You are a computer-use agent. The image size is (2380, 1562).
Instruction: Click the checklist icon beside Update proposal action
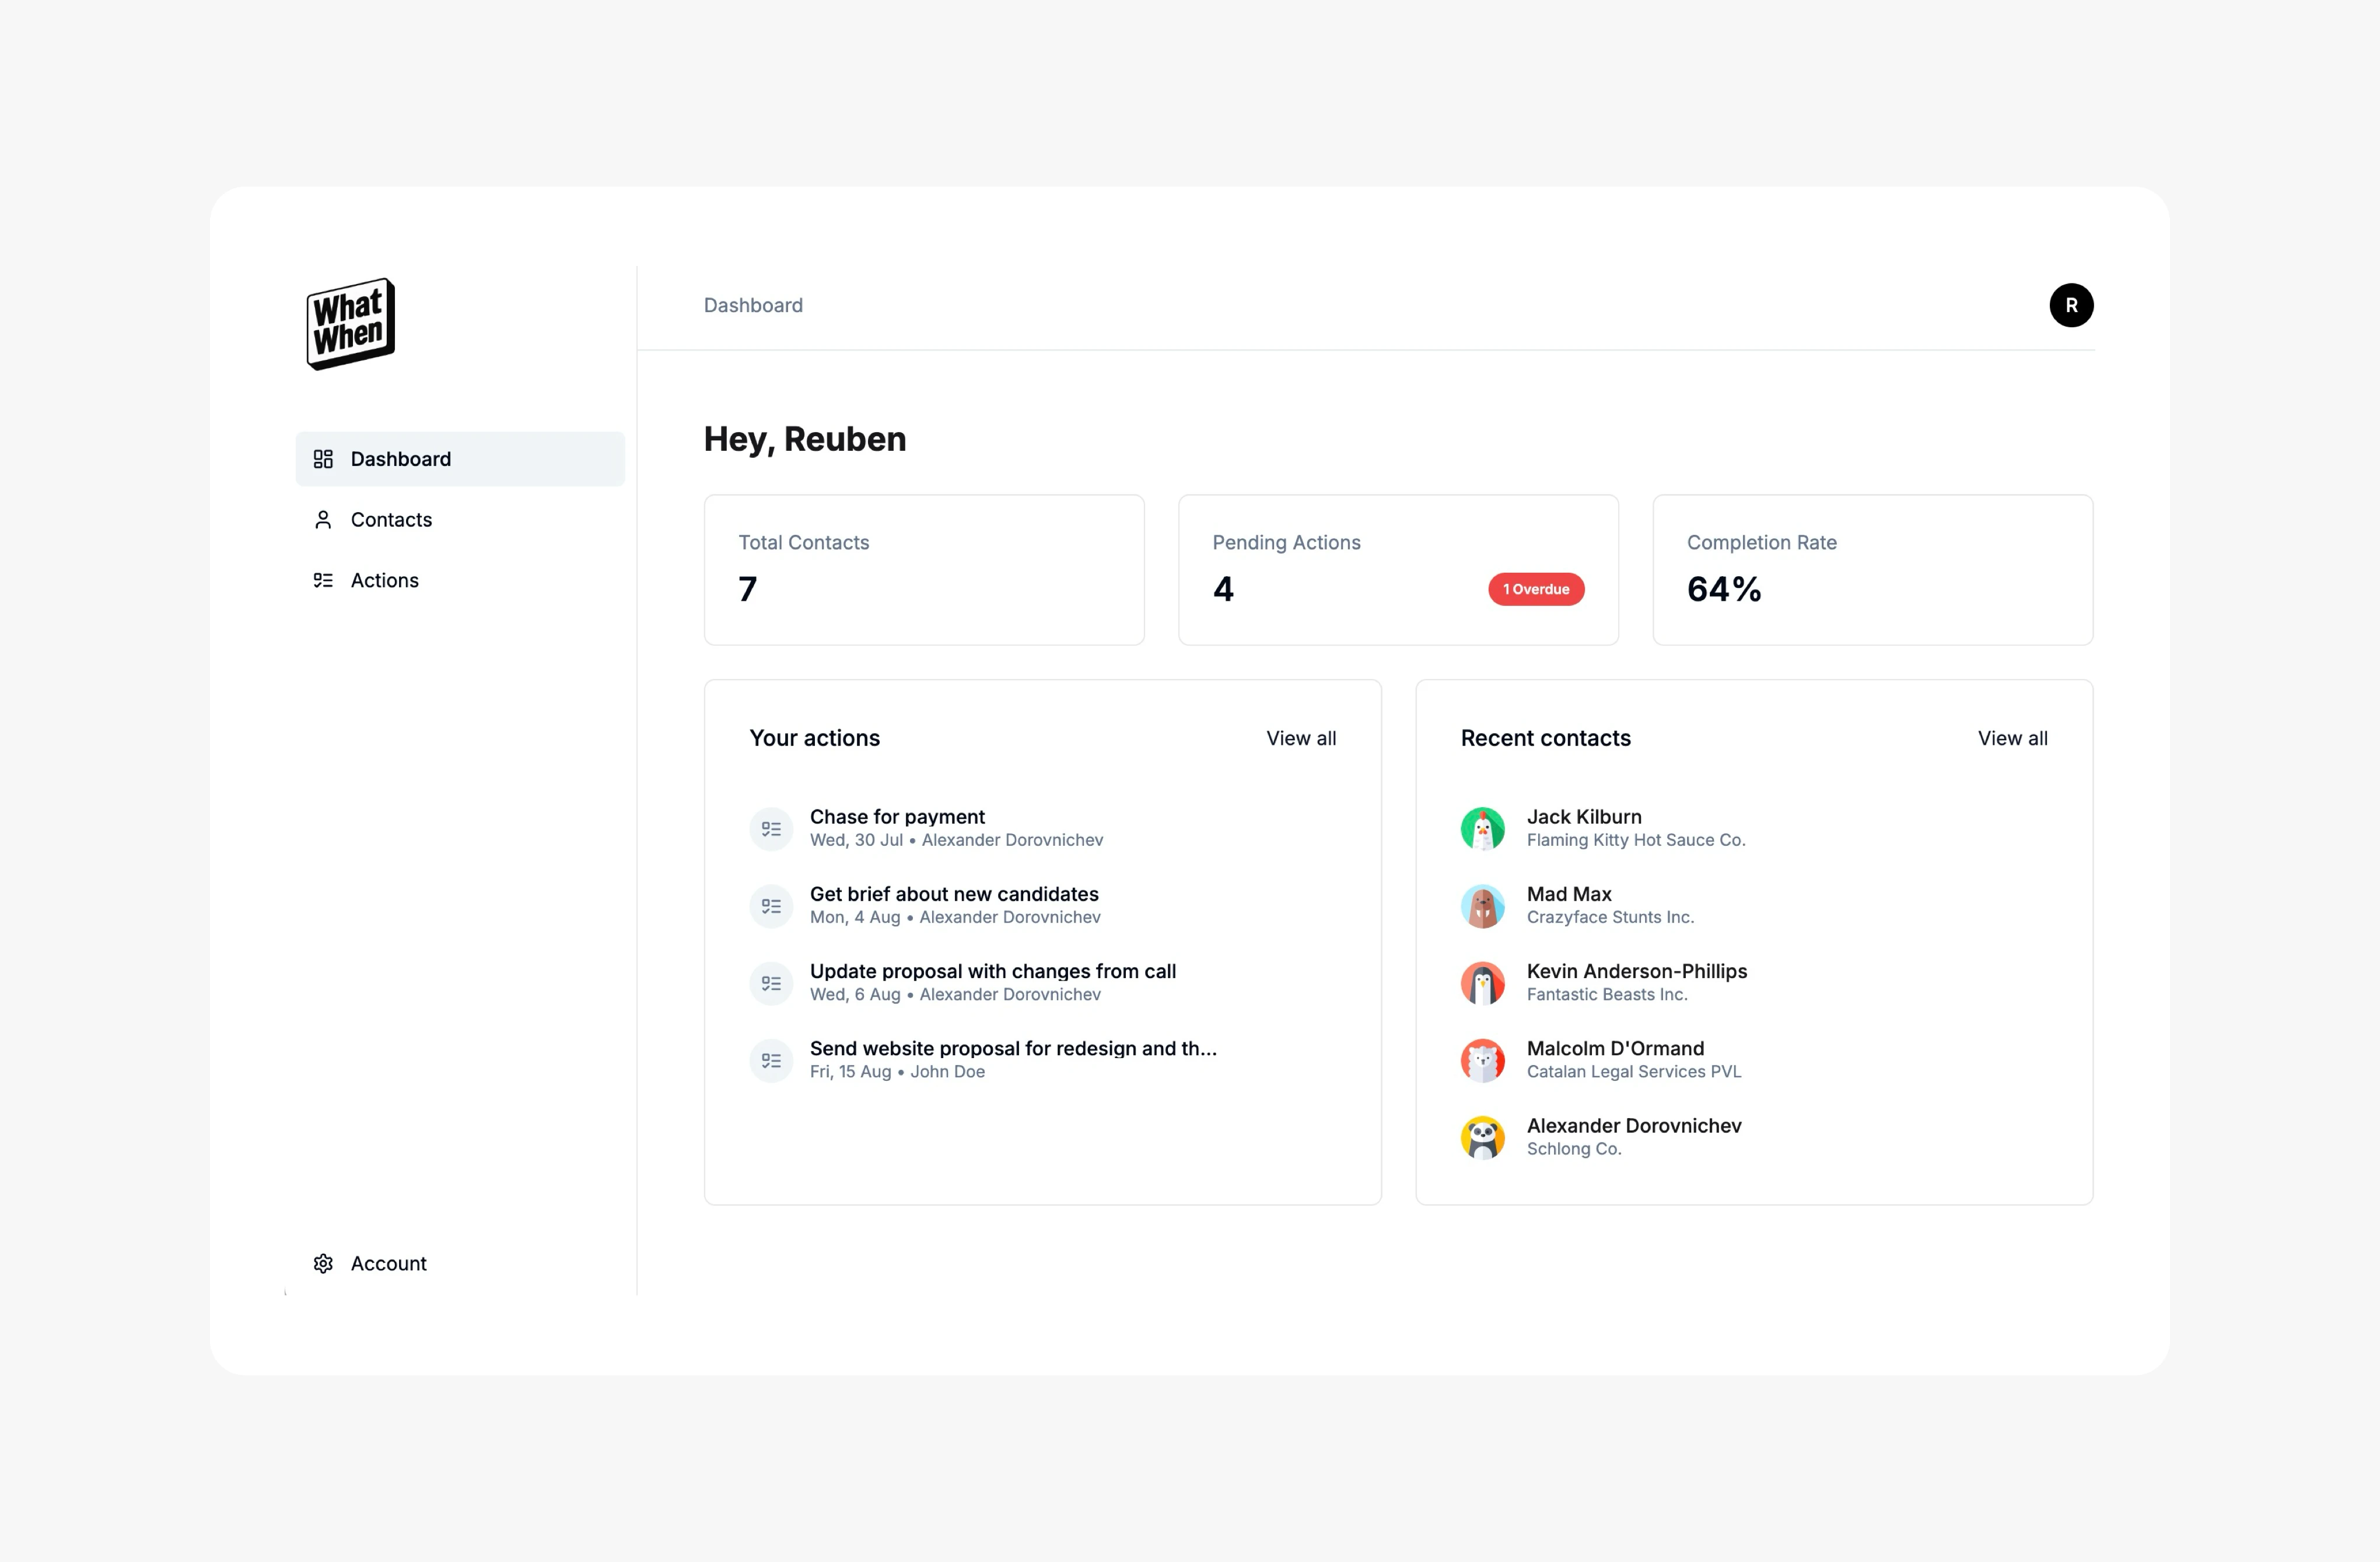tap(771, 983)
